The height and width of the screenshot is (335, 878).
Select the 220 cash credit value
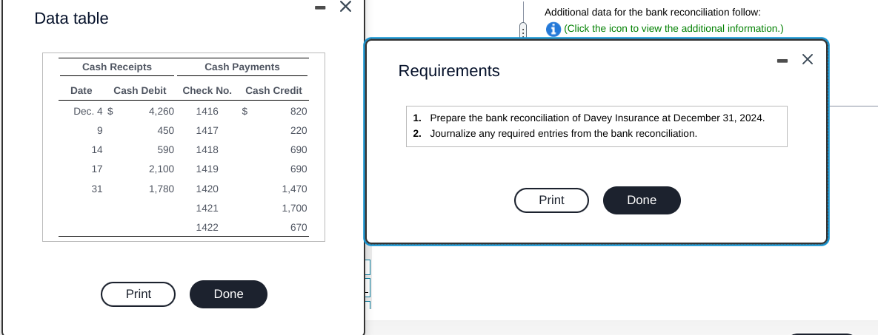tap(299, 131)
